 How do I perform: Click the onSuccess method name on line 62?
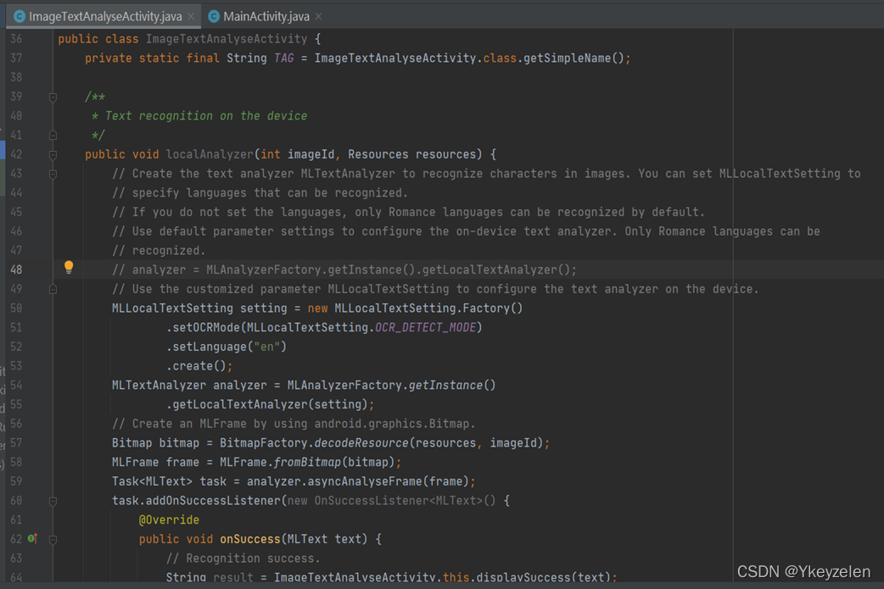250,539
